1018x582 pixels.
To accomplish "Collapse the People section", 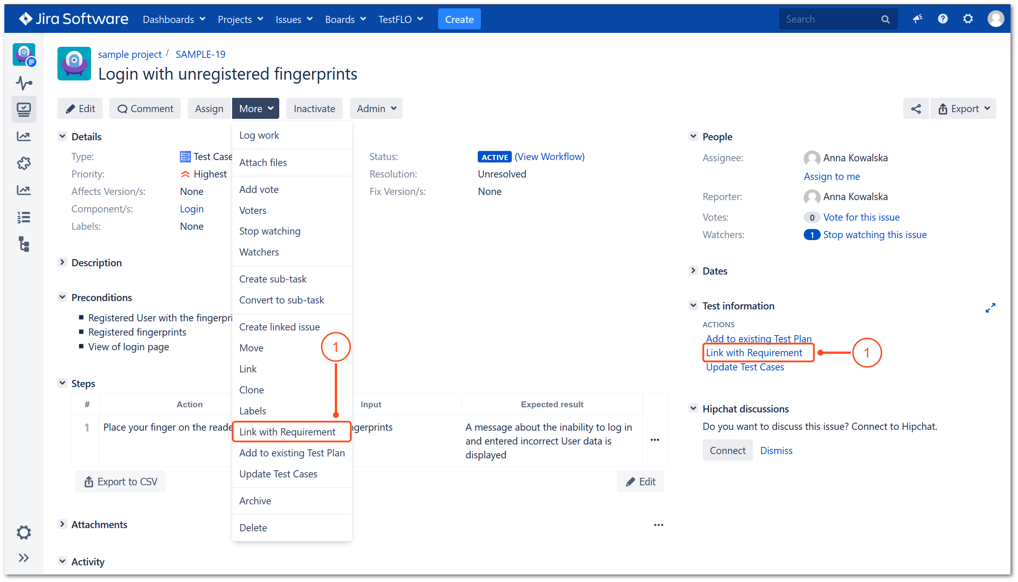I will tap(693, 136).
